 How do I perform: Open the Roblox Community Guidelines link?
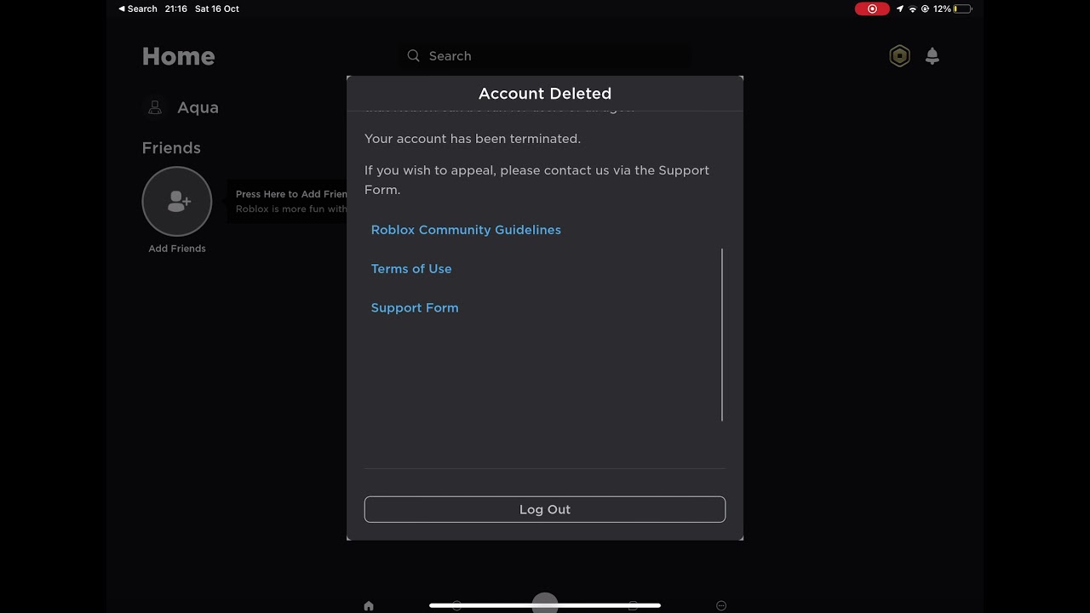[x=466, y=230]
